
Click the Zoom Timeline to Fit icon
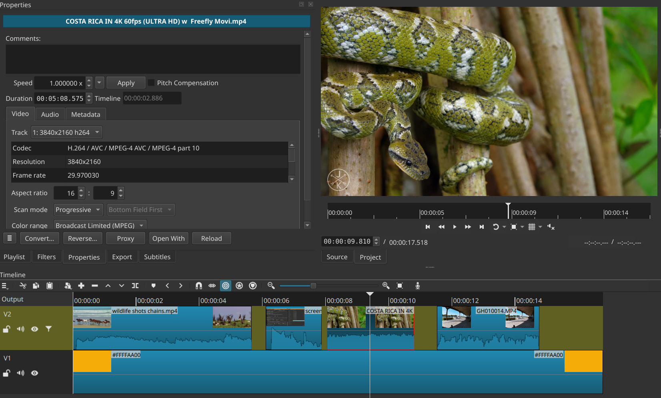[399, 286]
